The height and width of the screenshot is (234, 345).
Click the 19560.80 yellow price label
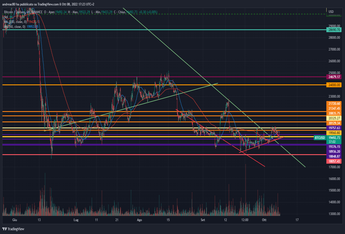click(334, 133)
